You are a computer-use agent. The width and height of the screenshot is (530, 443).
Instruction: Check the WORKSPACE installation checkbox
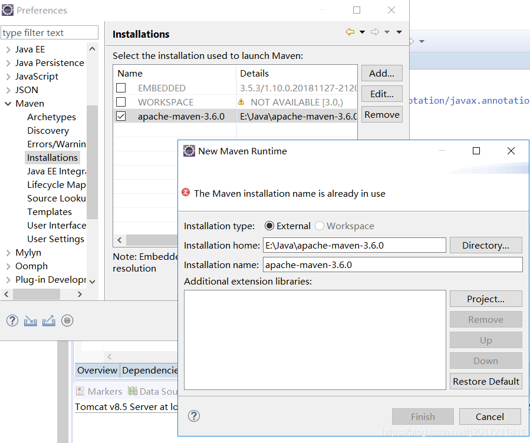pyautogui.click(x=121, y=102)
